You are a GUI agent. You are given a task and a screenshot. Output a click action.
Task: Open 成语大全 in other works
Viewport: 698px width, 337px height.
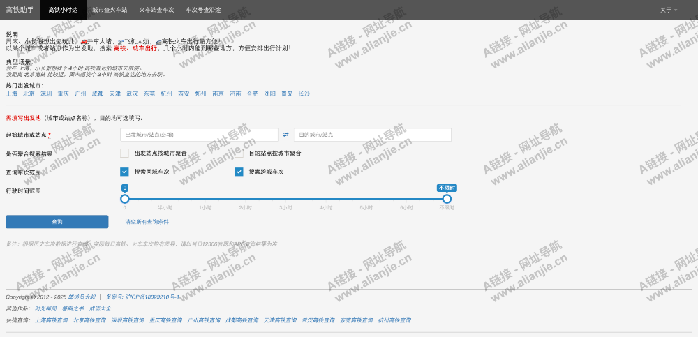tap(100, 308)
